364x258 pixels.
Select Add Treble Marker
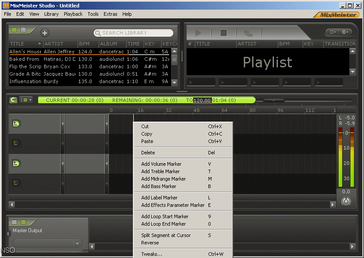tap(183, 171)
